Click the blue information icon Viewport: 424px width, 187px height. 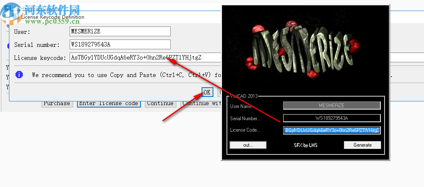pyautogui.click(x=19, y=75)
